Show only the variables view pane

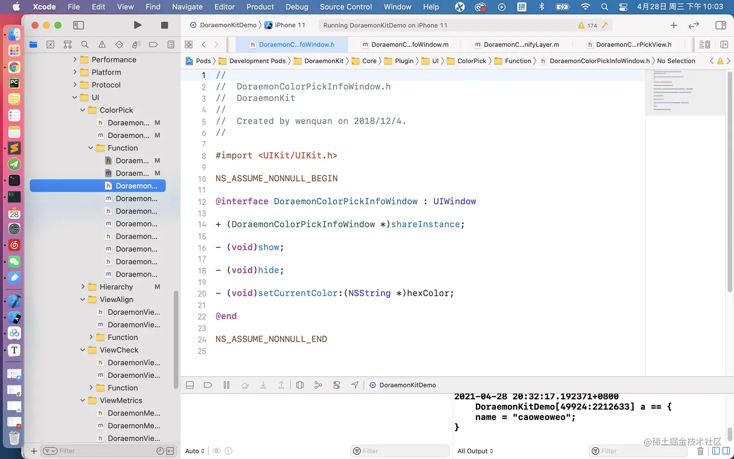coord(716,451)
